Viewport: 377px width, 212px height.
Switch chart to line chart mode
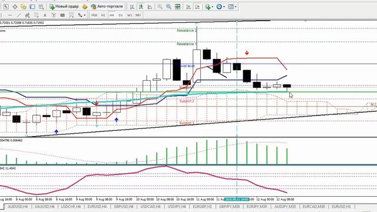click(150, 6)
